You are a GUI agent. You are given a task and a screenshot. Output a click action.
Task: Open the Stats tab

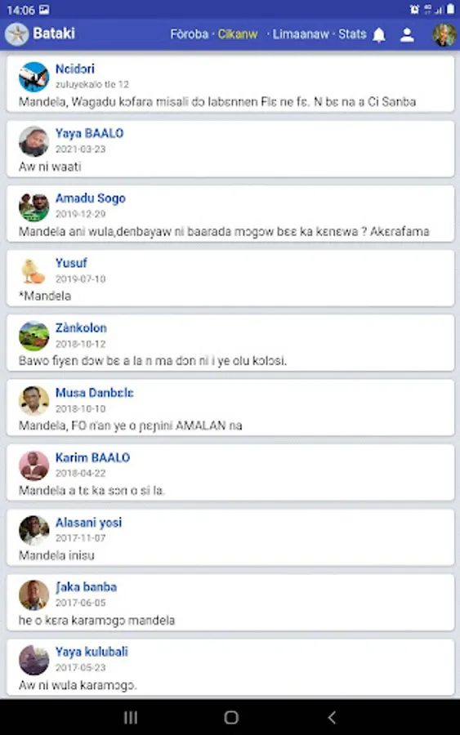352,34
